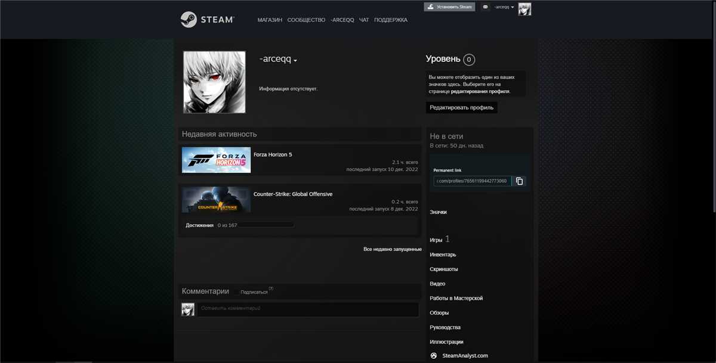Copy the permanent profile link
Image resolution: width=716 pixels, height=363 pixels.
click(x=519, y=181)
